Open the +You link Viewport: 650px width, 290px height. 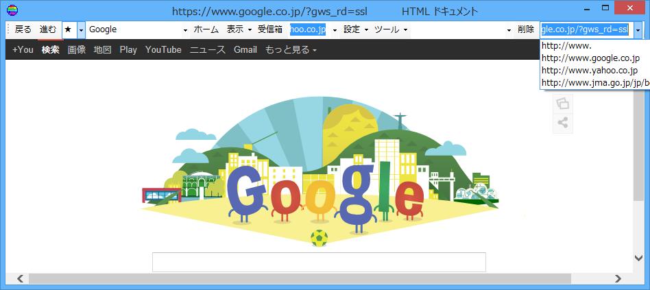coord(23,50)
